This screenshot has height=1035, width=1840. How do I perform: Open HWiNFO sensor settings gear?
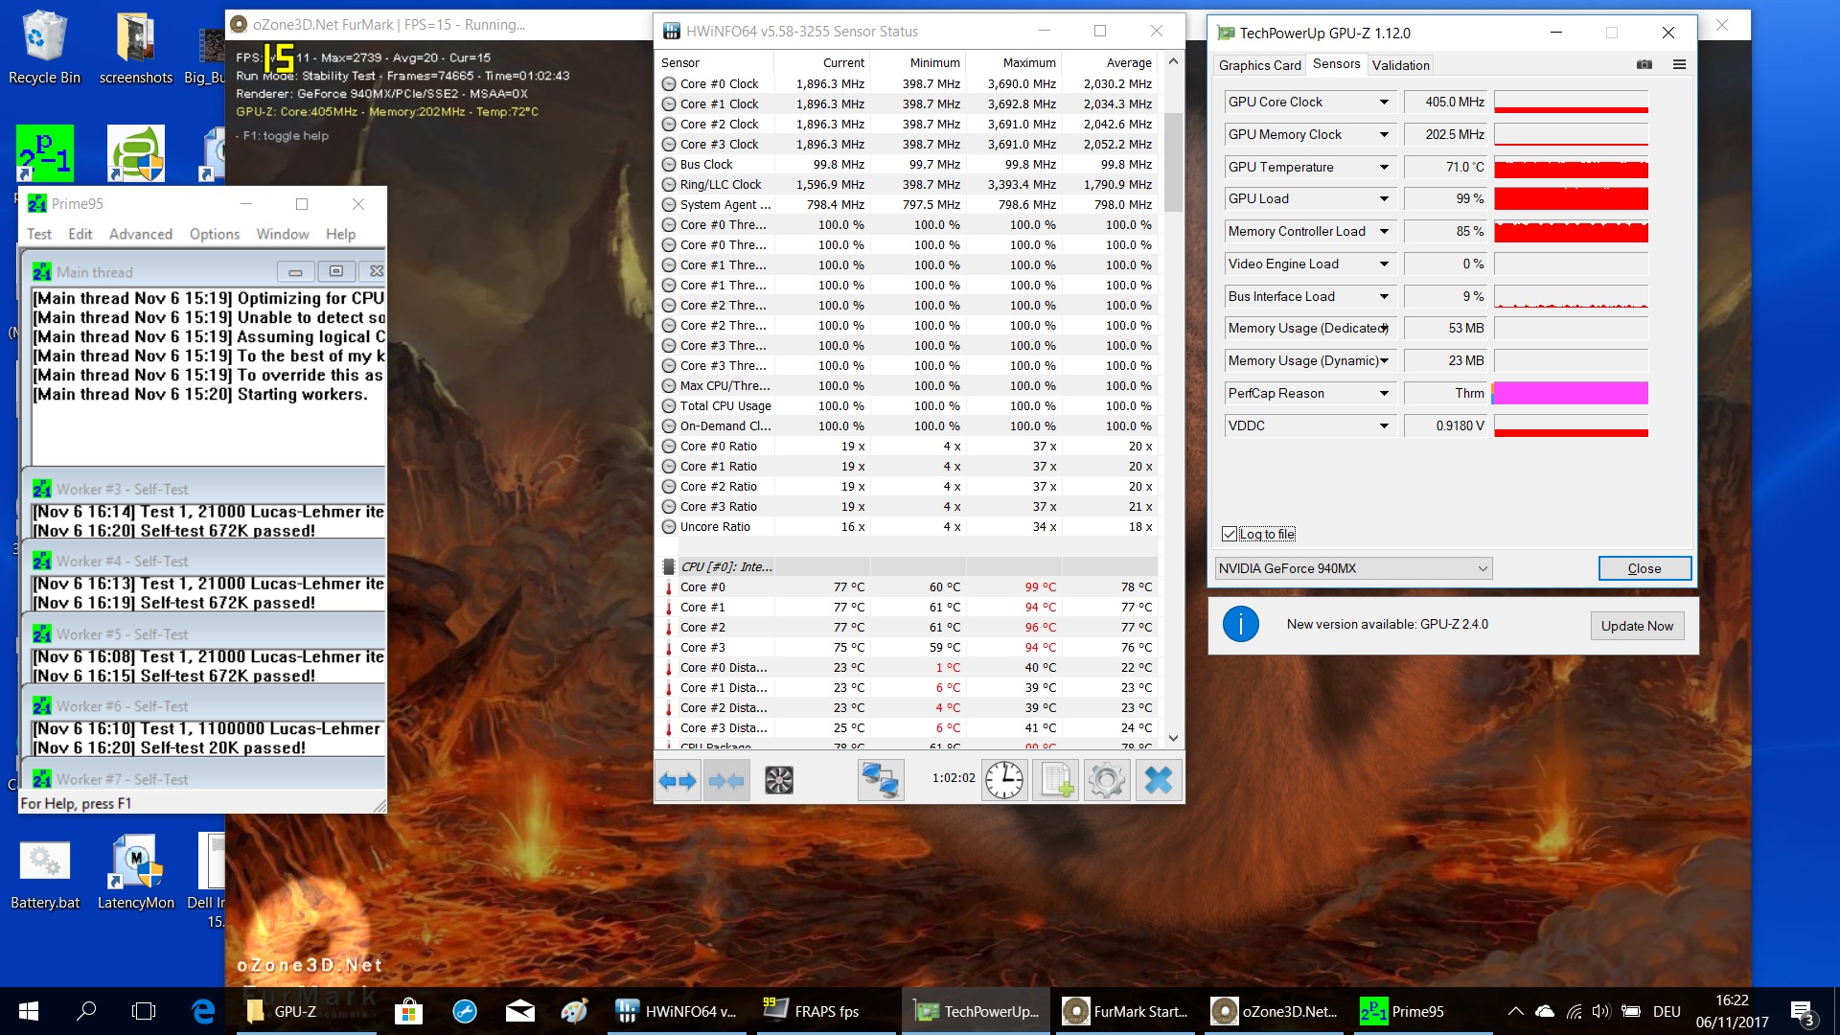(1106, 781)
